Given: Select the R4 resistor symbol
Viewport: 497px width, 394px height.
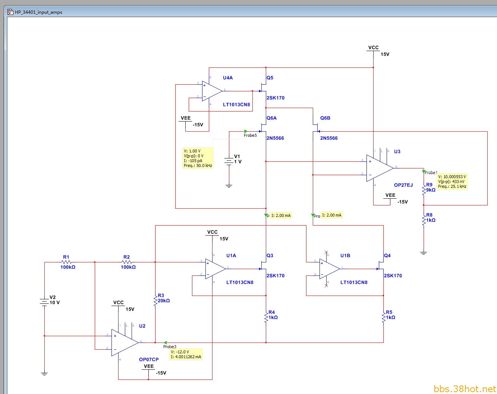Looking at the screenshot, I should click(x=266, y=317).
